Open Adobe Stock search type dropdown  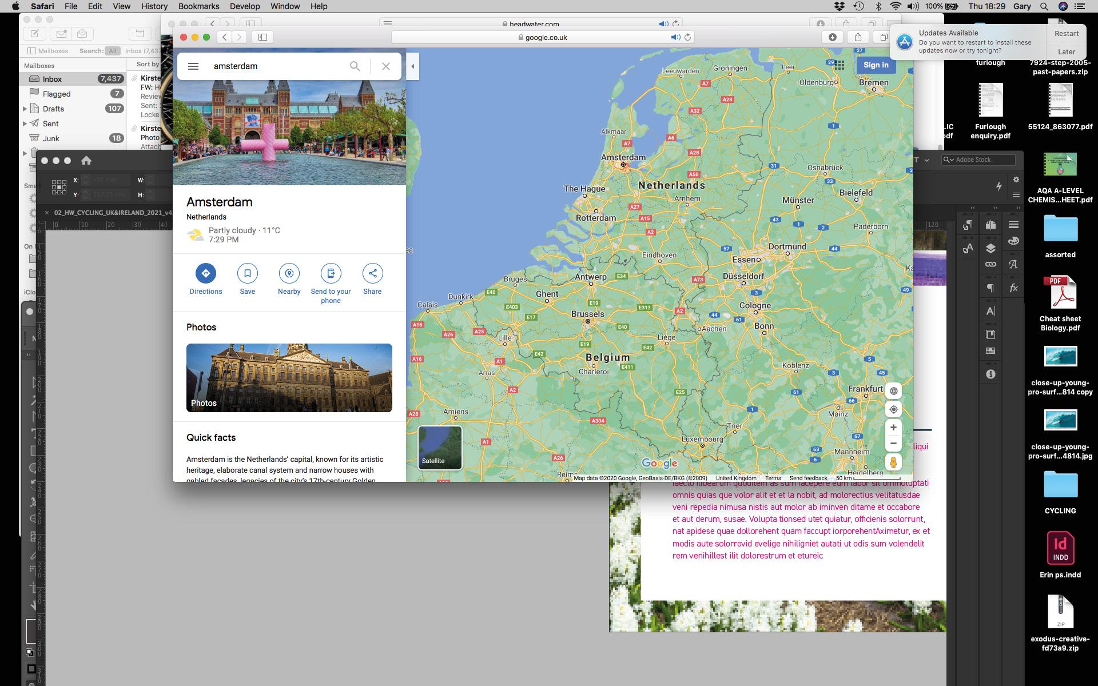948,159
